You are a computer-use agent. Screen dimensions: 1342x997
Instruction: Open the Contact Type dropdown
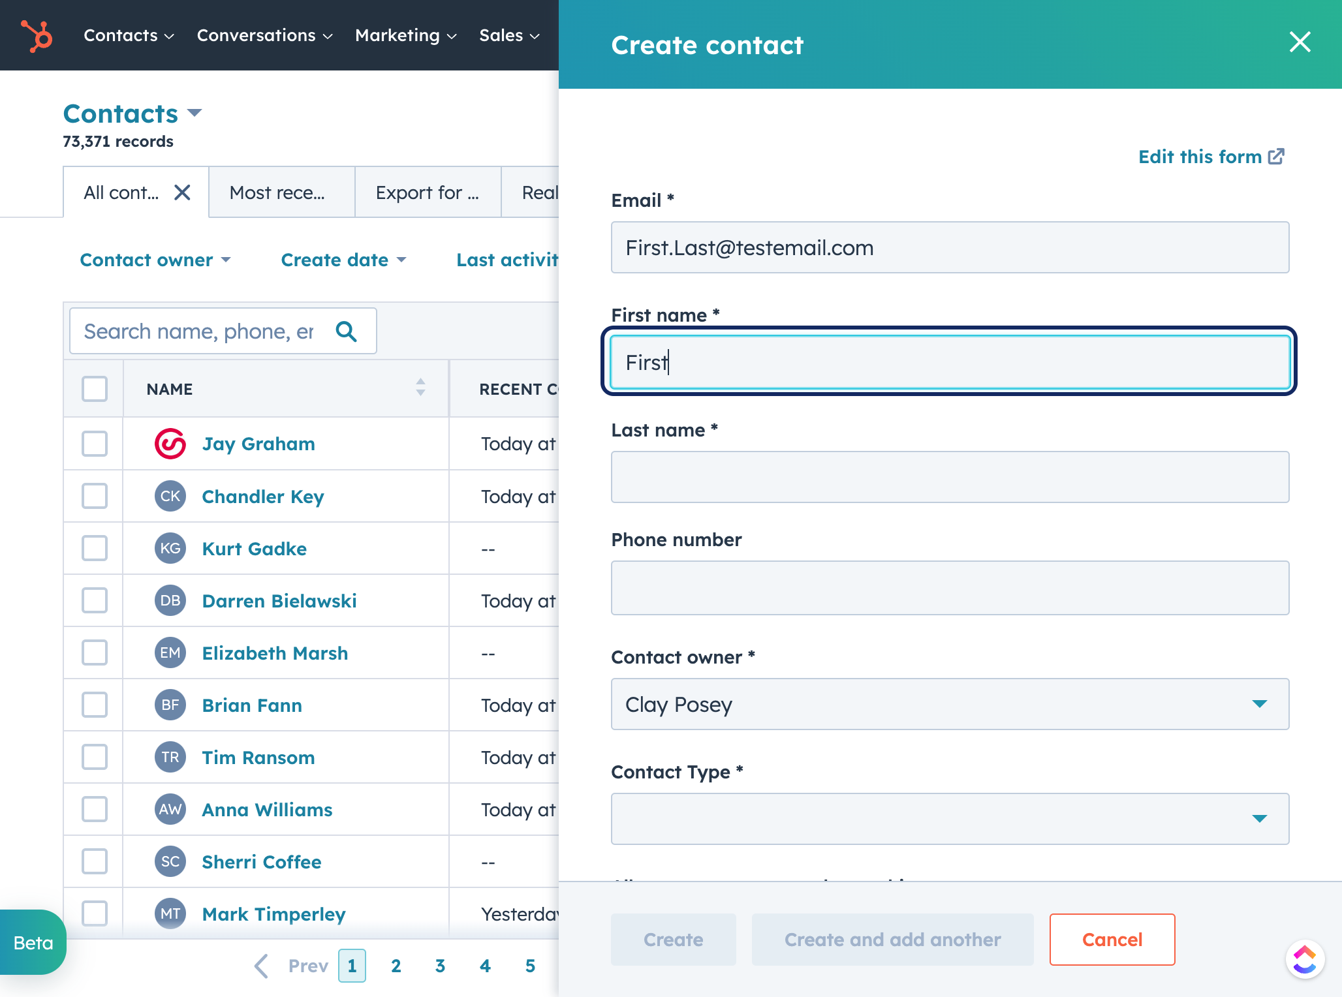coord(950,819)
